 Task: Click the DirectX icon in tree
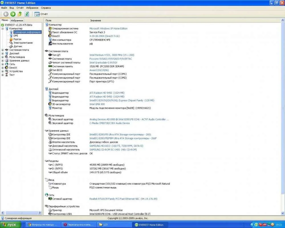point(7,68)
